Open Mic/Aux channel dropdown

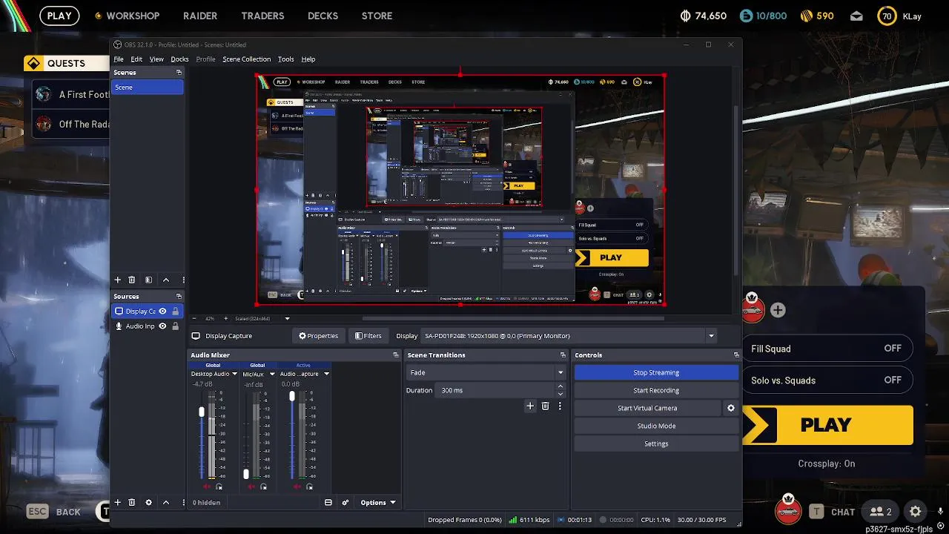272,374
